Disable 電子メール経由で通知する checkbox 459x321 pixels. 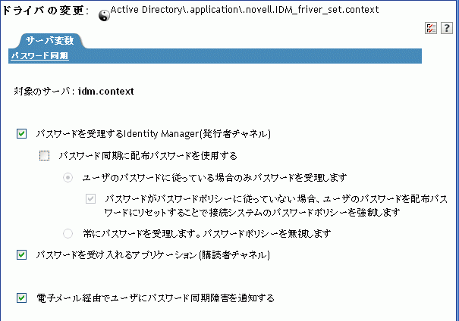point(21,298)
